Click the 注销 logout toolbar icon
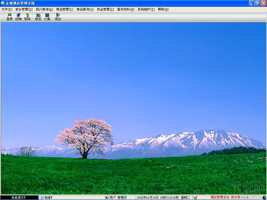Viewport: 267px width, 200px height. click(18, 15)
